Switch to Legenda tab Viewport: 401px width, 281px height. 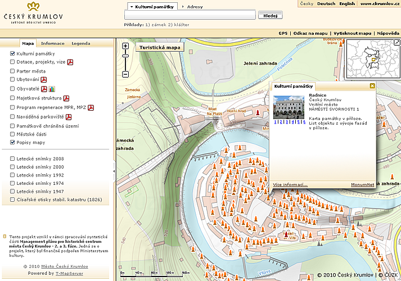point(81,43)
